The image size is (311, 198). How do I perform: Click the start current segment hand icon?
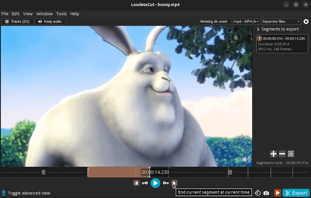tap(136, 183)
